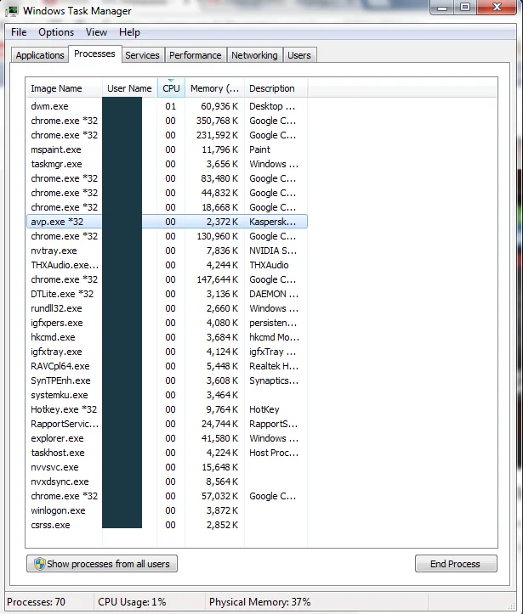Click the Paint description cell

click(x=259, y=149)
